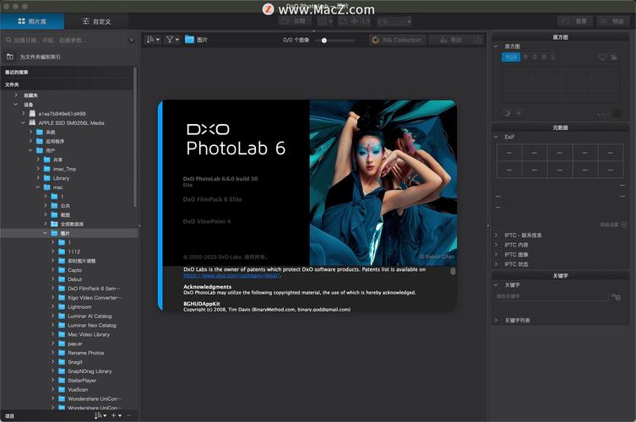Click the search magnifier icon

[8, 41]
